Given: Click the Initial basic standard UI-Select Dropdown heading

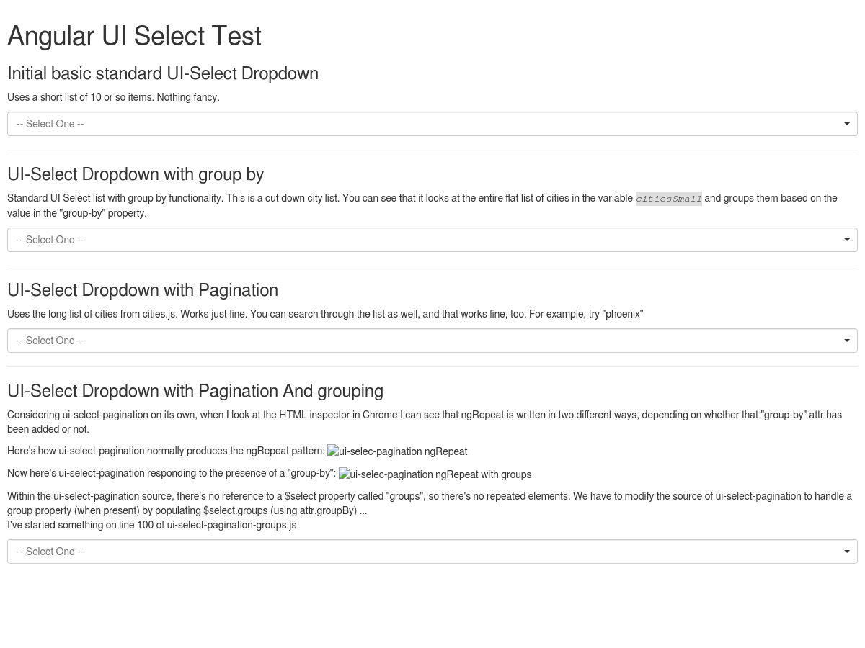Looking at the screenshot, I should click(x=163, y=73).
